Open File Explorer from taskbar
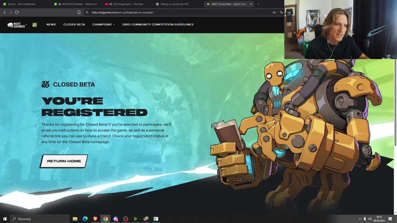The width and height of the screenshot is (397, 223). click(x=75, y=219)
